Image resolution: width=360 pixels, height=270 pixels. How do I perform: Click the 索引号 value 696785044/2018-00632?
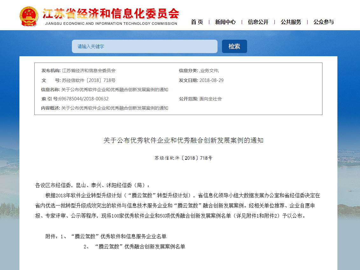click(84, 99)
